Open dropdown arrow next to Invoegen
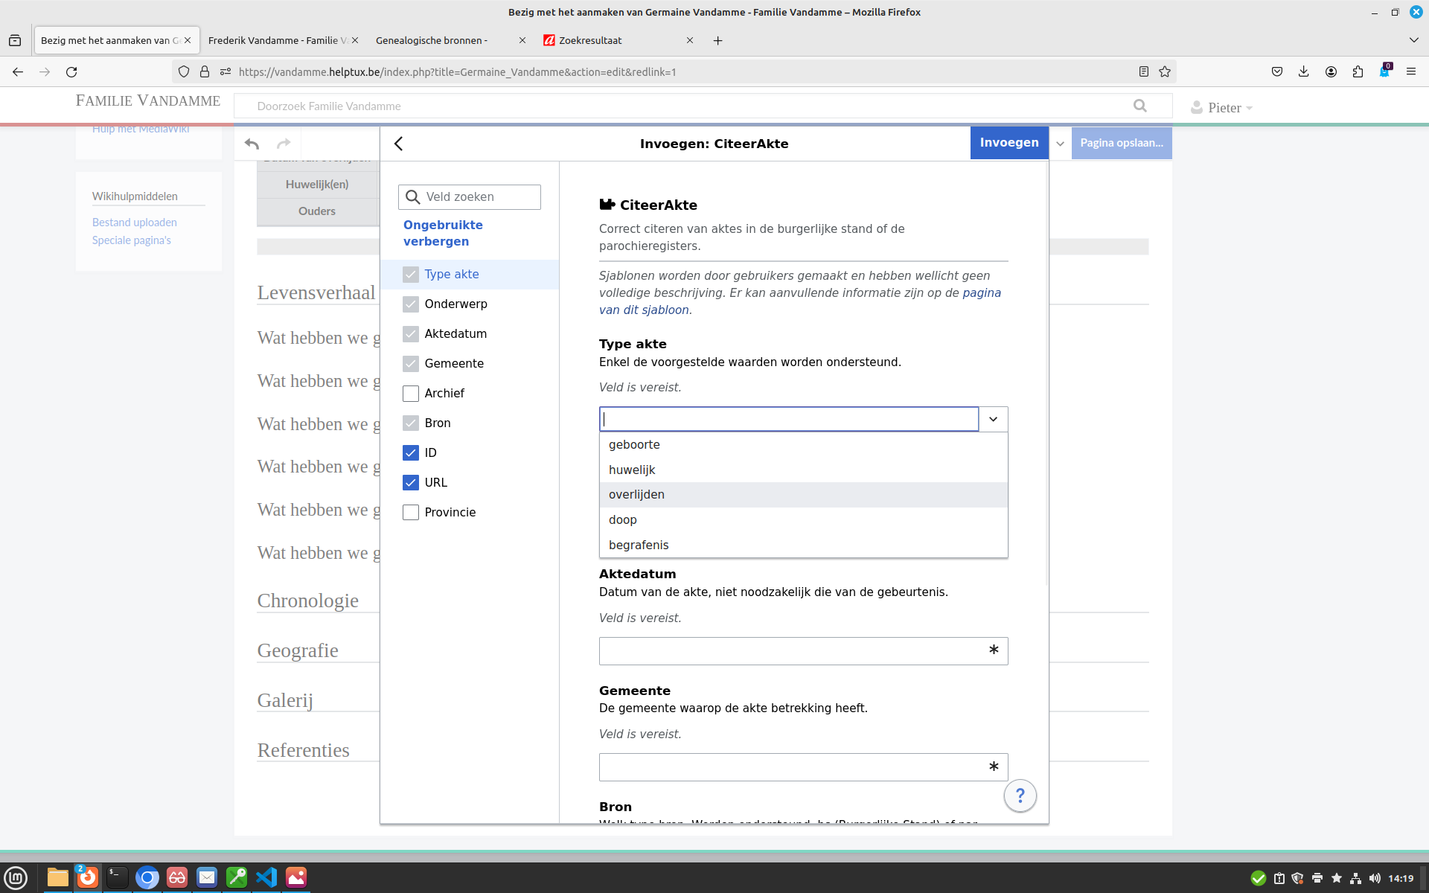Viewport: 1429px width, 893px height. coord(1060,143)
